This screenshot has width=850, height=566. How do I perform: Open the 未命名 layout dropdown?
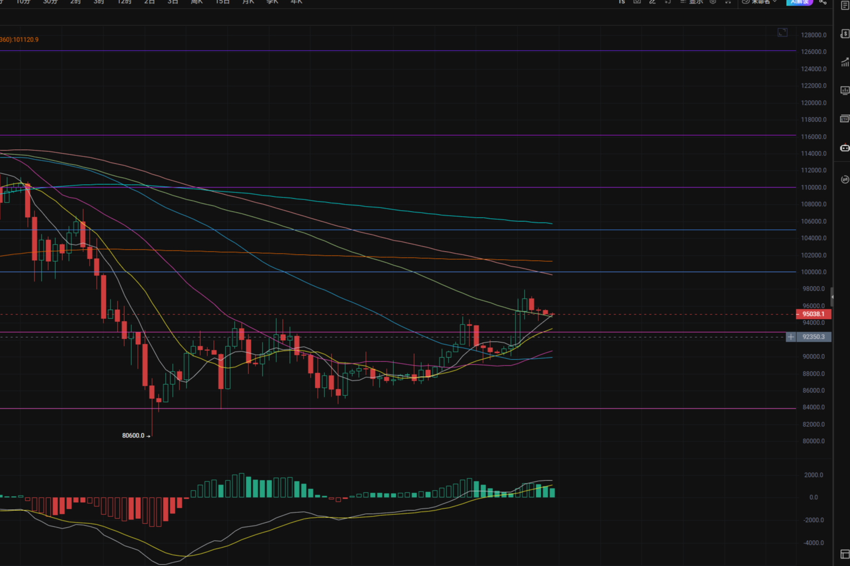[759, 2]
